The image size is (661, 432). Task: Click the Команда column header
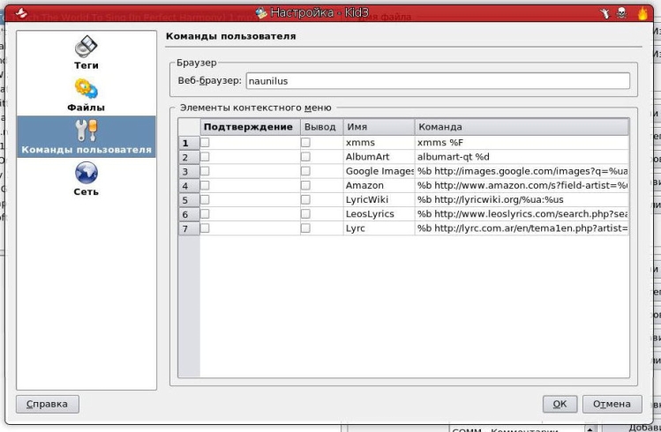(x=522, y=127)
